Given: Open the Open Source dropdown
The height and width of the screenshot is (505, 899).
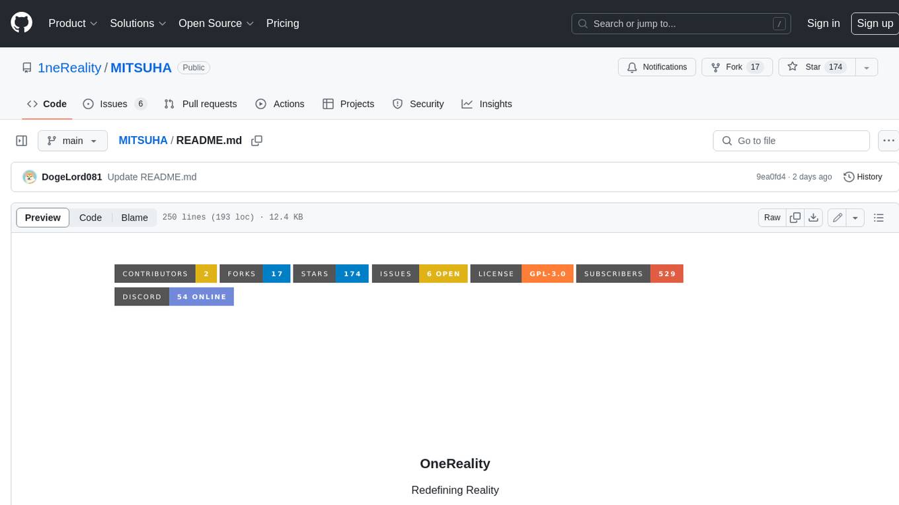Looking at the screenshot, I should [x=216, y=23].
